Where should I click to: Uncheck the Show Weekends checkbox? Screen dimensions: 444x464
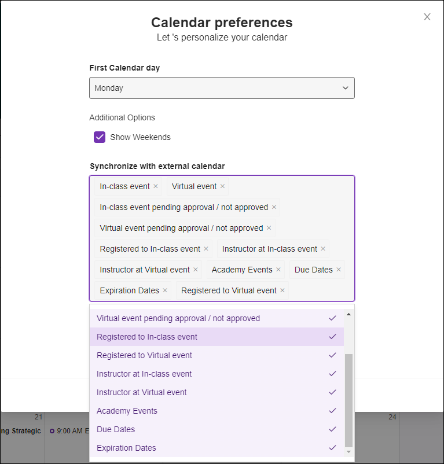point(100,137)
